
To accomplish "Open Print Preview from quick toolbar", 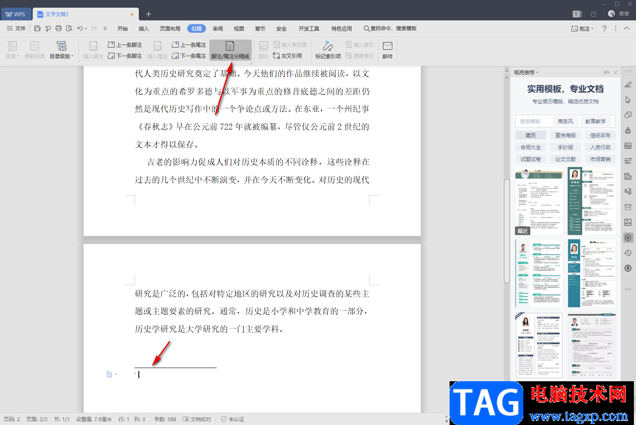I will (x=69, y=28).
